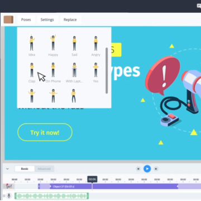Choose the On Phone pose
Image resolution: width=201 pixels, height=201 pixels.
pos(53,72)
